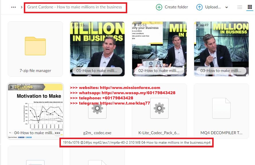Image resolution: width=255 pixels, height=165 pixels.
Task: Open the breadcrumb ellipsis menu
Action: click(13, 7)
